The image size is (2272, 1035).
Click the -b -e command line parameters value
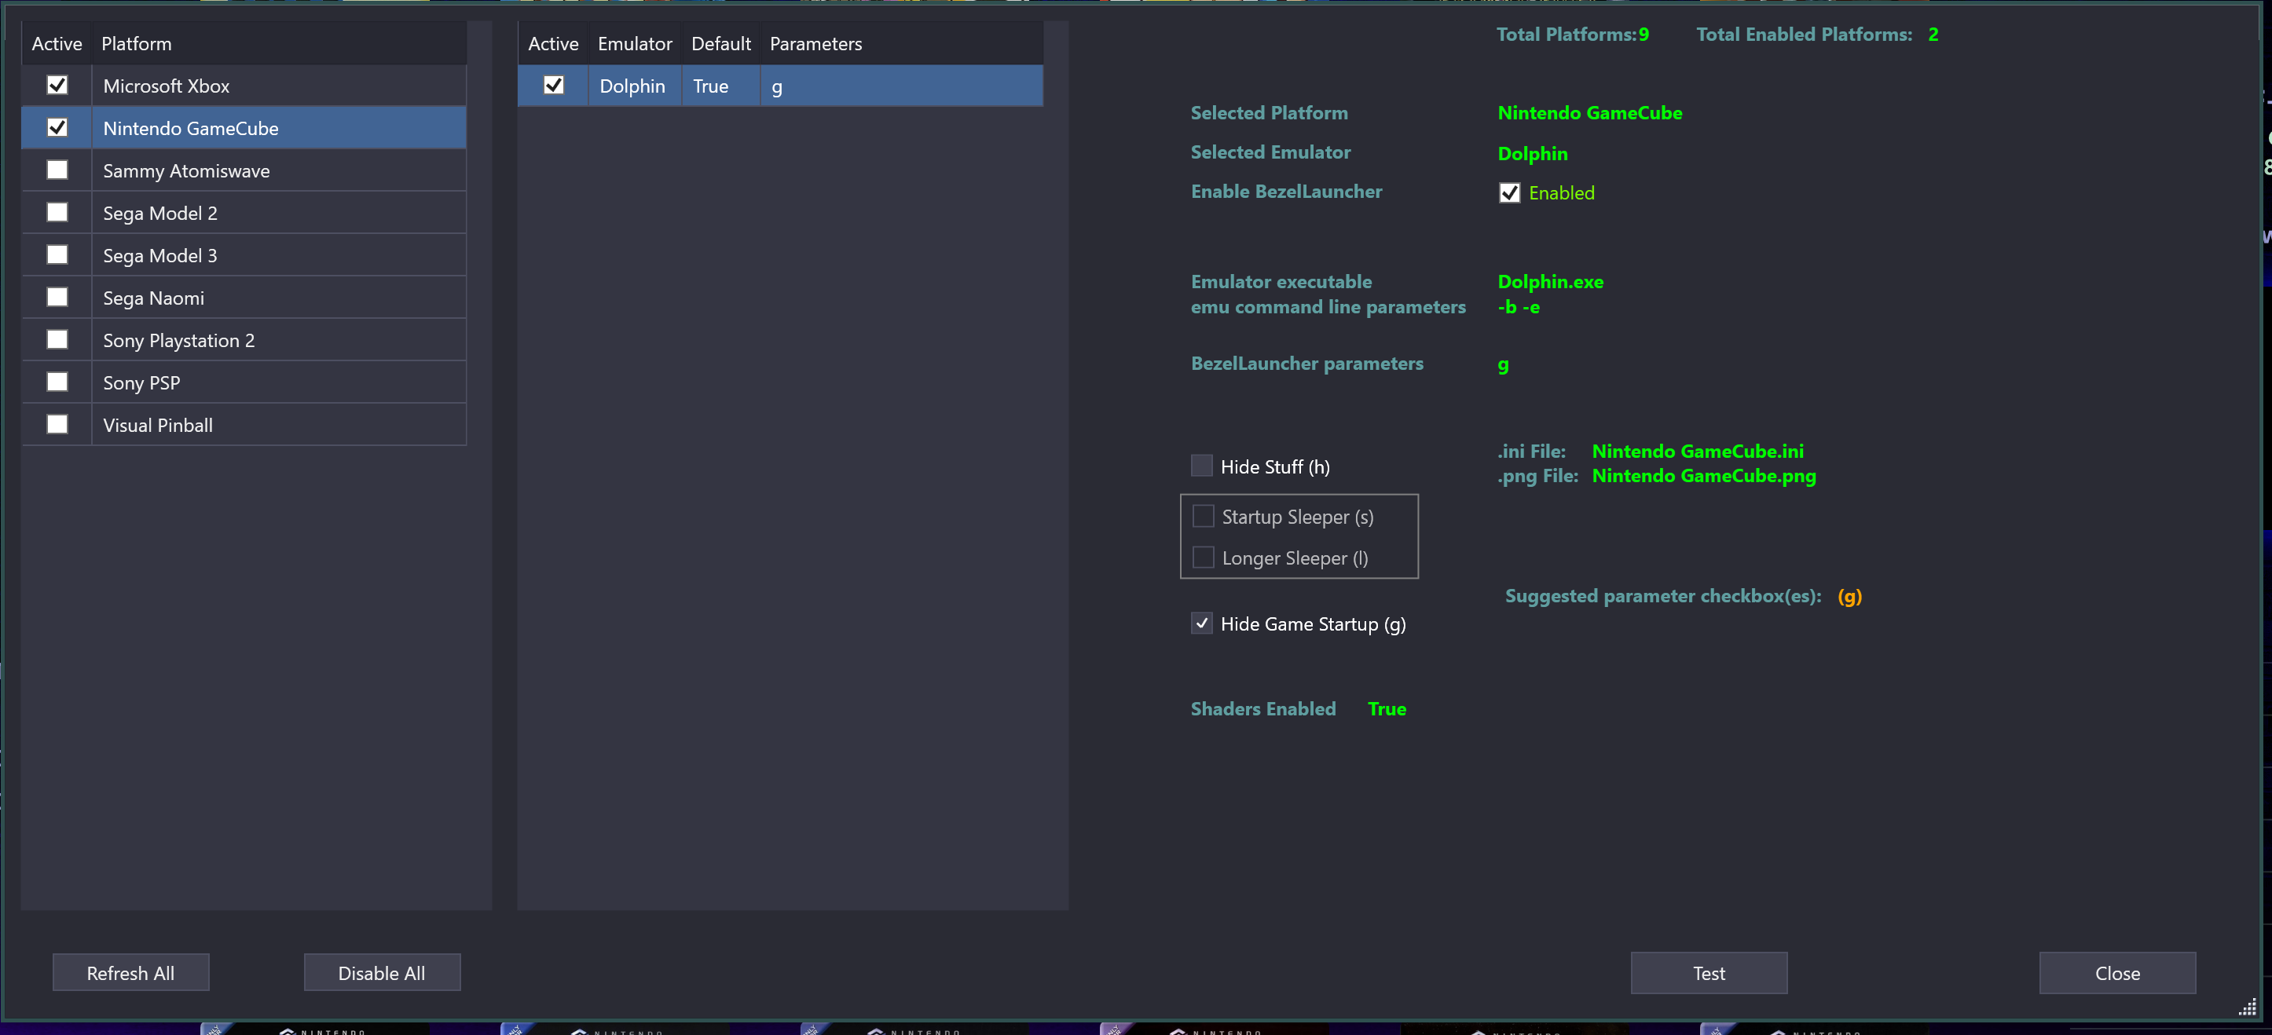coord(1519,307)
